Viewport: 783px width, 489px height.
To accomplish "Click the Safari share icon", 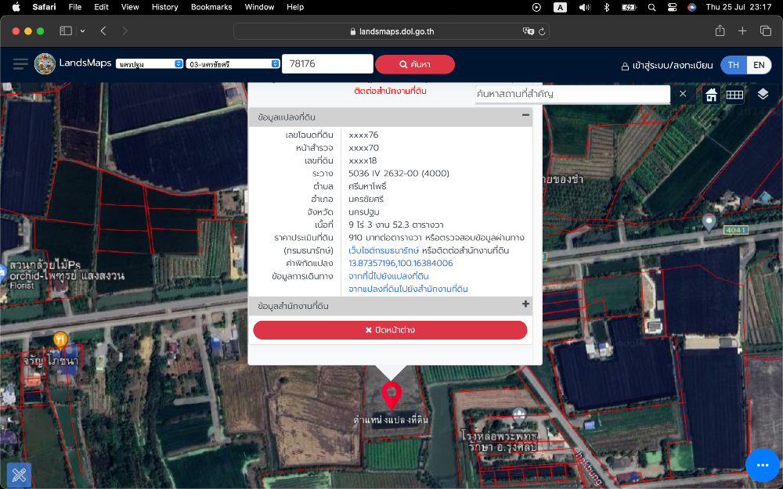I will click(720, 31).
